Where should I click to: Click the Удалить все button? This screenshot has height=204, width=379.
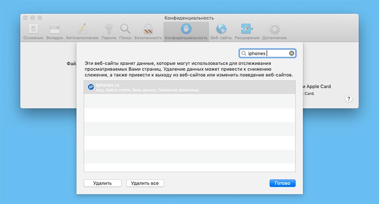pos(145,183)
